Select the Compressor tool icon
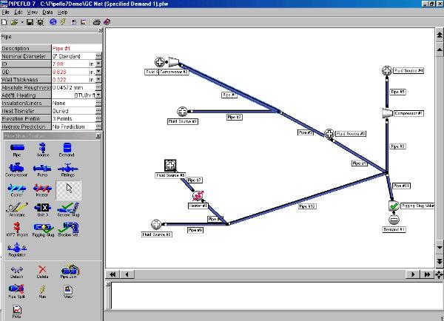 16,169
